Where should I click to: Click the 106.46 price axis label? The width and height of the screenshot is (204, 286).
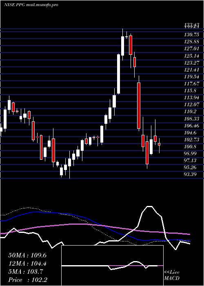click(191, 126)
